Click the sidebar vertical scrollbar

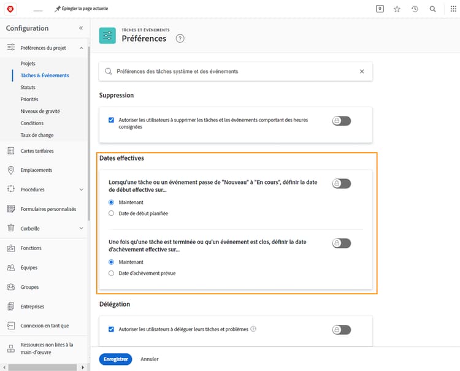tap(88, 132)
